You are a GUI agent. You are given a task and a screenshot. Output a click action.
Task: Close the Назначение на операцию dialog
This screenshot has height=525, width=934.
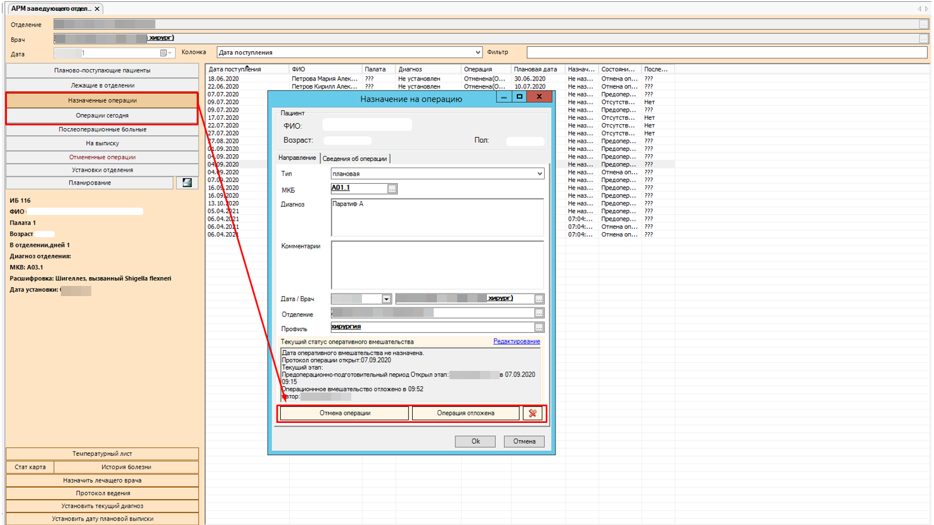[539, 97]
